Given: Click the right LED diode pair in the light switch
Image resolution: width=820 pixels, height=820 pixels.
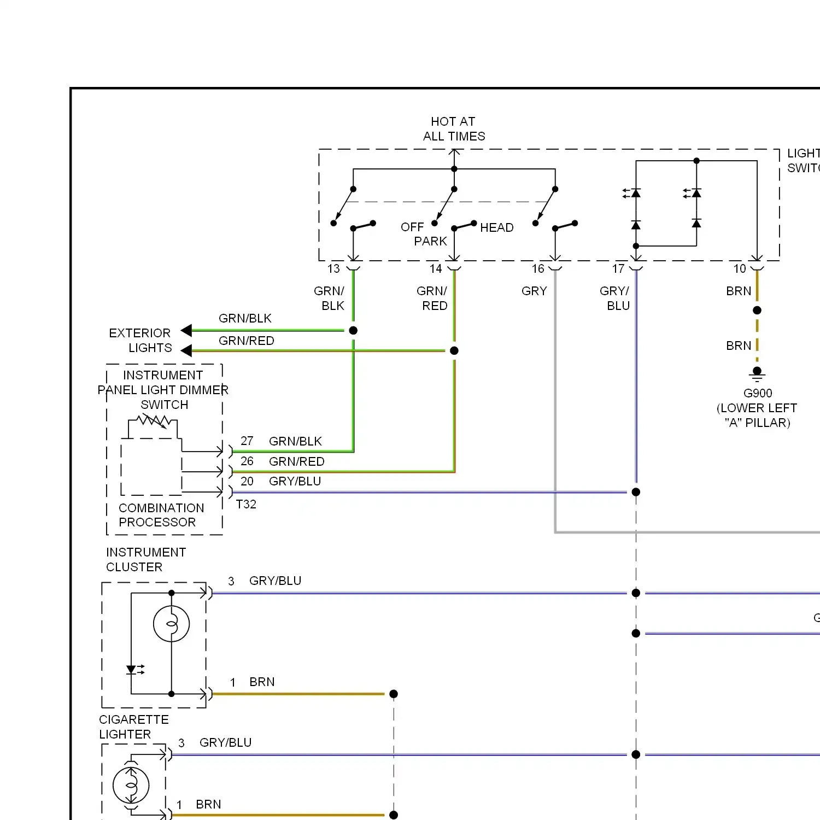Looking at the screenshot, I should pos(693,208).
